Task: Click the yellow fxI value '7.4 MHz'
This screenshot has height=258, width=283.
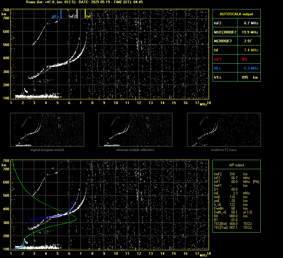Action: (251, 50)
